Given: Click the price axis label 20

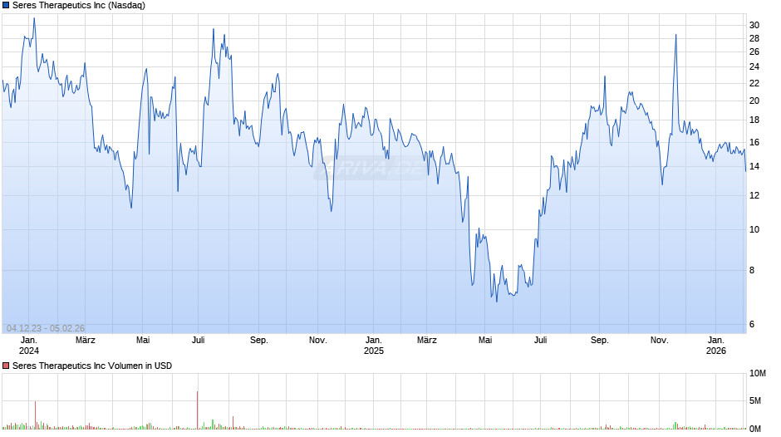Looking at the screenshot, I should (754, 101).
